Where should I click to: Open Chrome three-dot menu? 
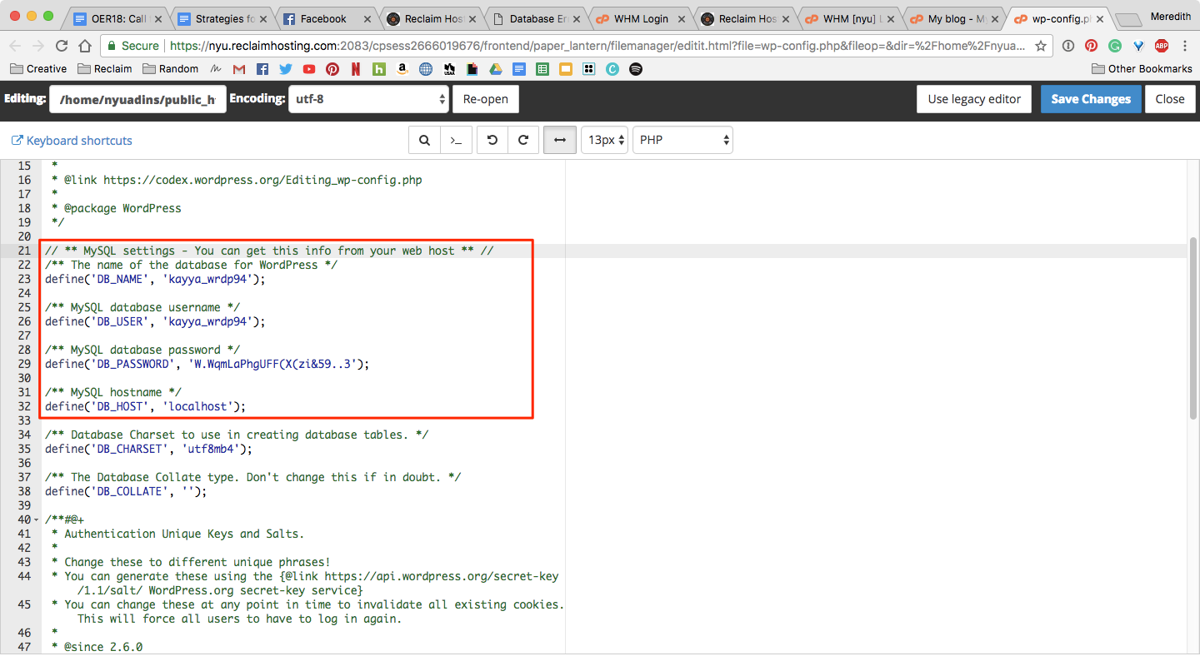[x=1185, y=46]
